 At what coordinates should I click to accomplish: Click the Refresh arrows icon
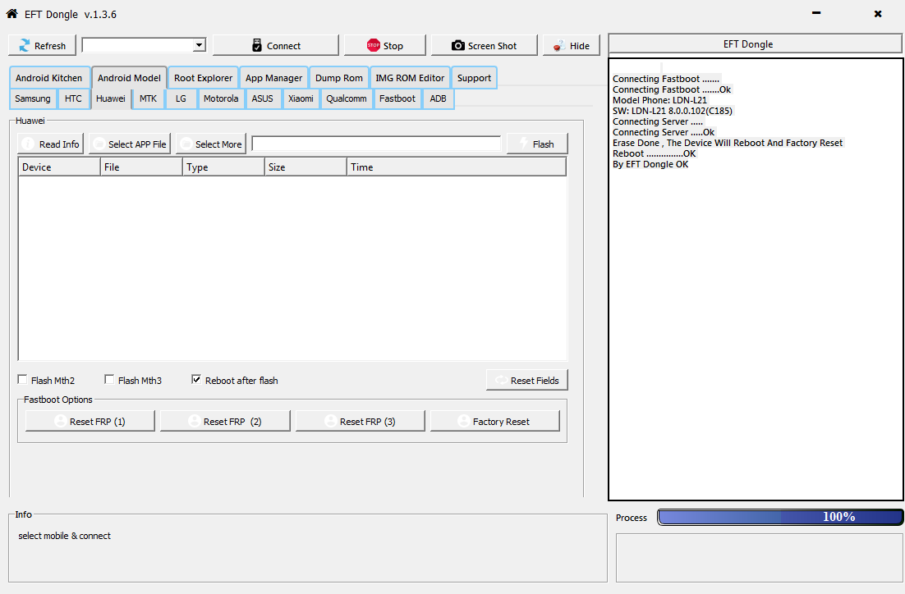25,46
